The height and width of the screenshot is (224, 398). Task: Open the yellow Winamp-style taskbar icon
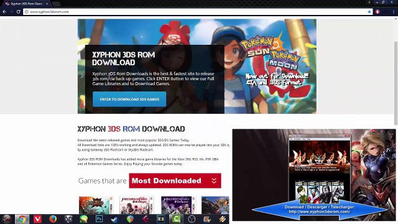click(x=223, y=219)
